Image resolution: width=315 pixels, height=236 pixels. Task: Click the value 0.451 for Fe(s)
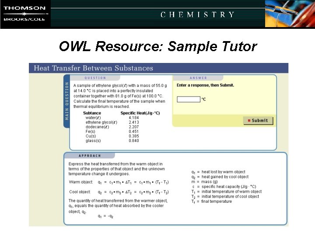(134, 132)
